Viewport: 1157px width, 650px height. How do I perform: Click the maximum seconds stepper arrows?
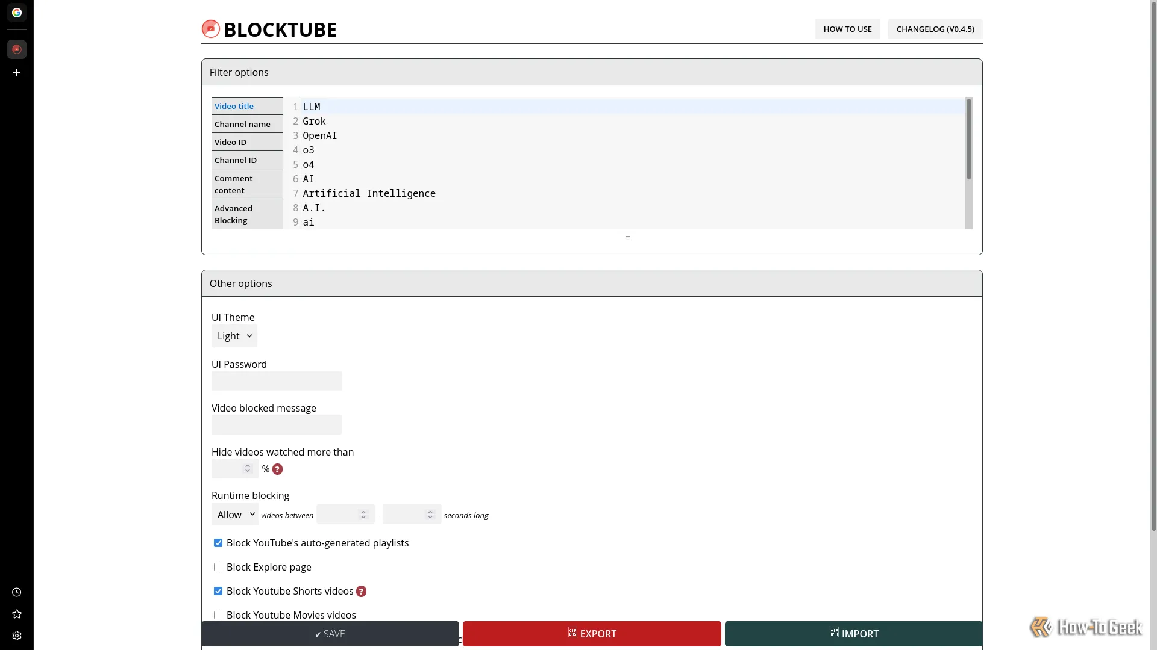(430, 515)
